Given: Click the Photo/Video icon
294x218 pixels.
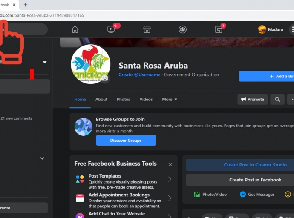Looking at the screenshot, I should tap(197, 195).
